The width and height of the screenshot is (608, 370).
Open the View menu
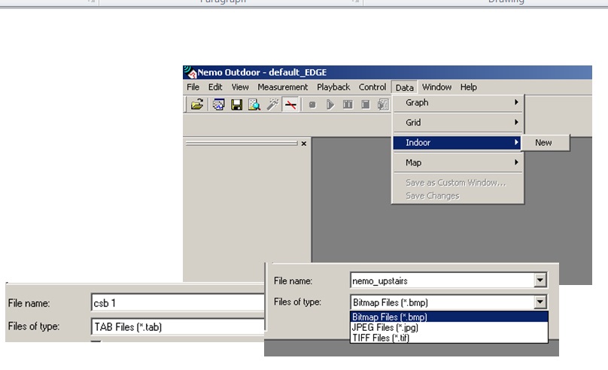point(240,87)
